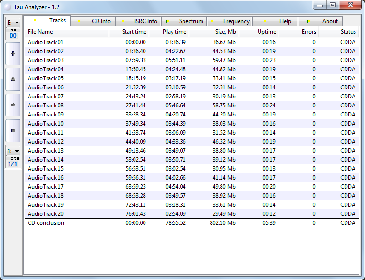Sort by File Name column header
The width and height of the screenshot is (365, 280).
(x=67, y=32)
